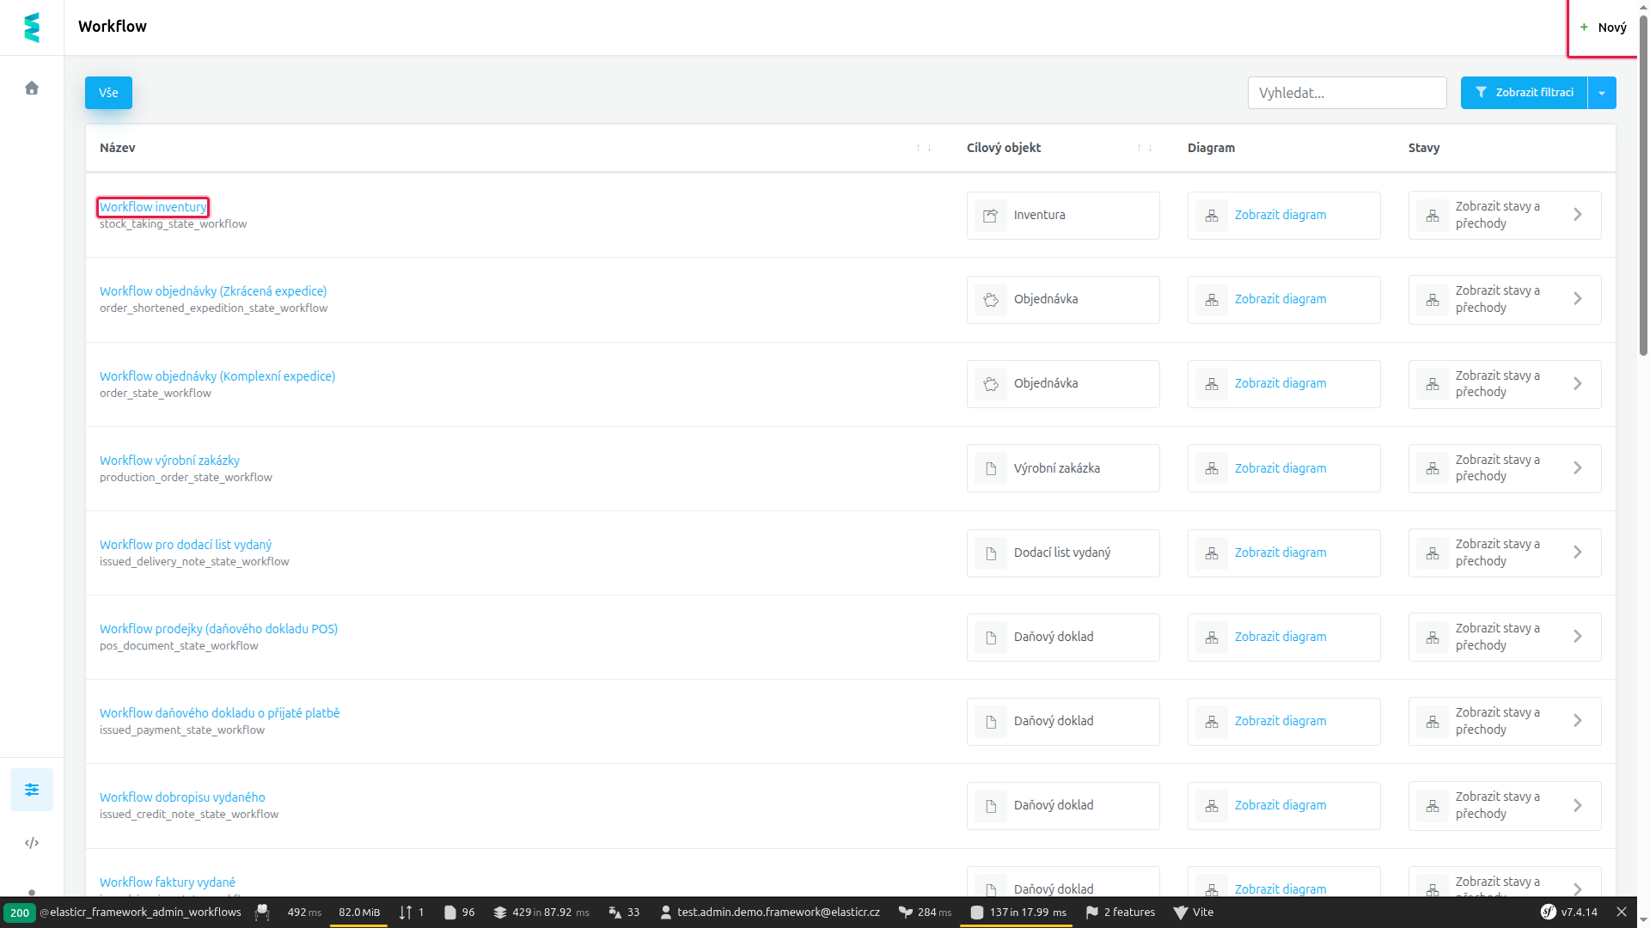Open the home icon in sidebar
1650x928 pixels.
tap(32, 88)
